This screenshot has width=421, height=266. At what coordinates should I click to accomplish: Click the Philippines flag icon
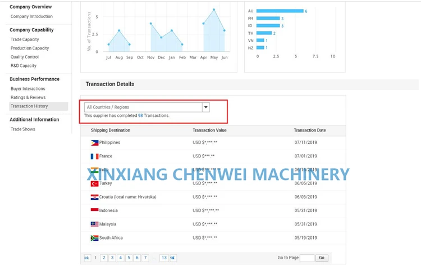coord(94,143)
